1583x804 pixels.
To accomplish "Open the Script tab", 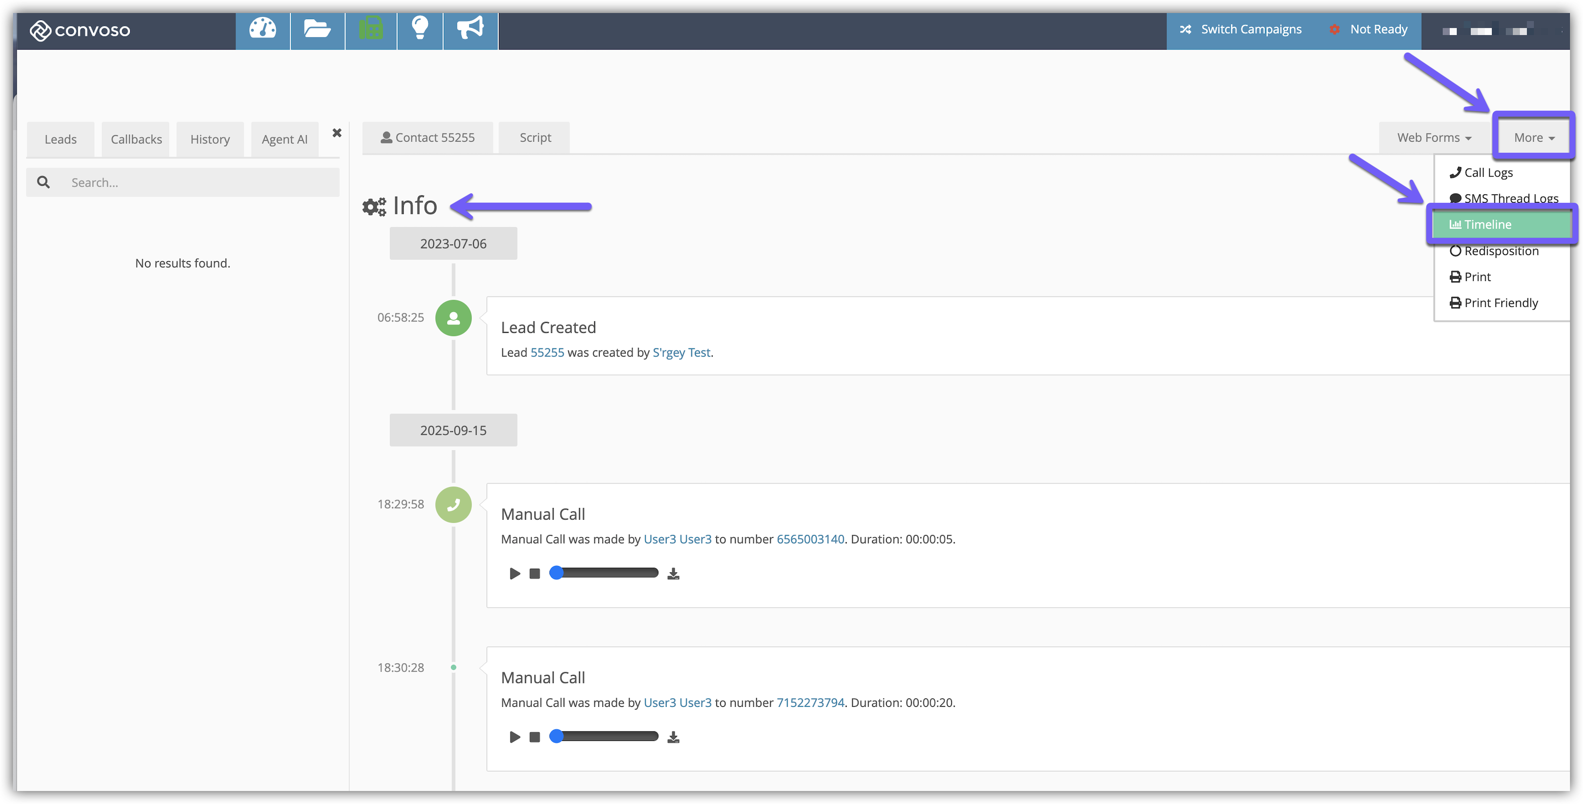I will [535, 138].
